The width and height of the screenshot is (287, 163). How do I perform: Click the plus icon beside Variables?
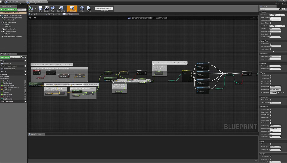(25, 74)
